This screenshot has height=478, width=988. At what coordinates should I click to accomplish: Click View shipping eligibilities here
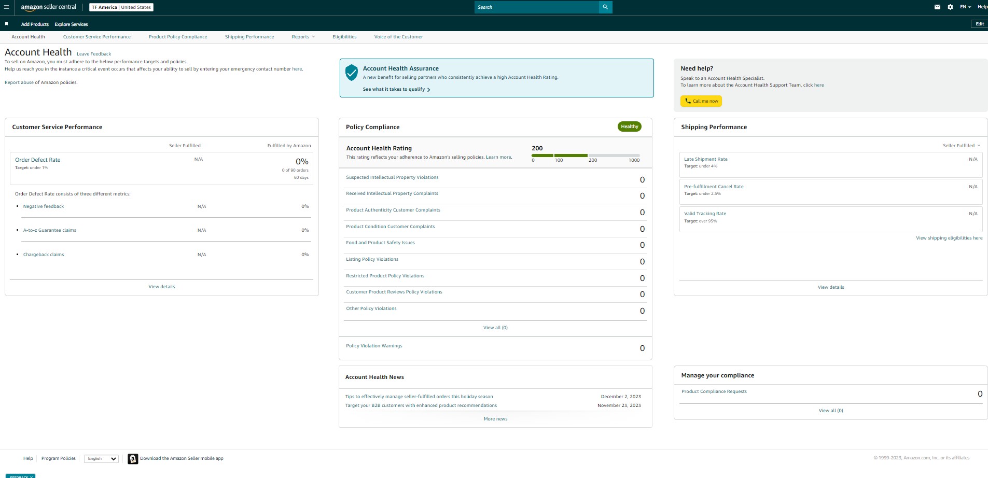949,238
